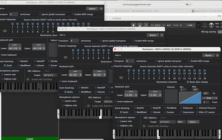
Task: Click the OSC Target IP field 127.0.0.1 in window (3)
Action: pos(167,122)
